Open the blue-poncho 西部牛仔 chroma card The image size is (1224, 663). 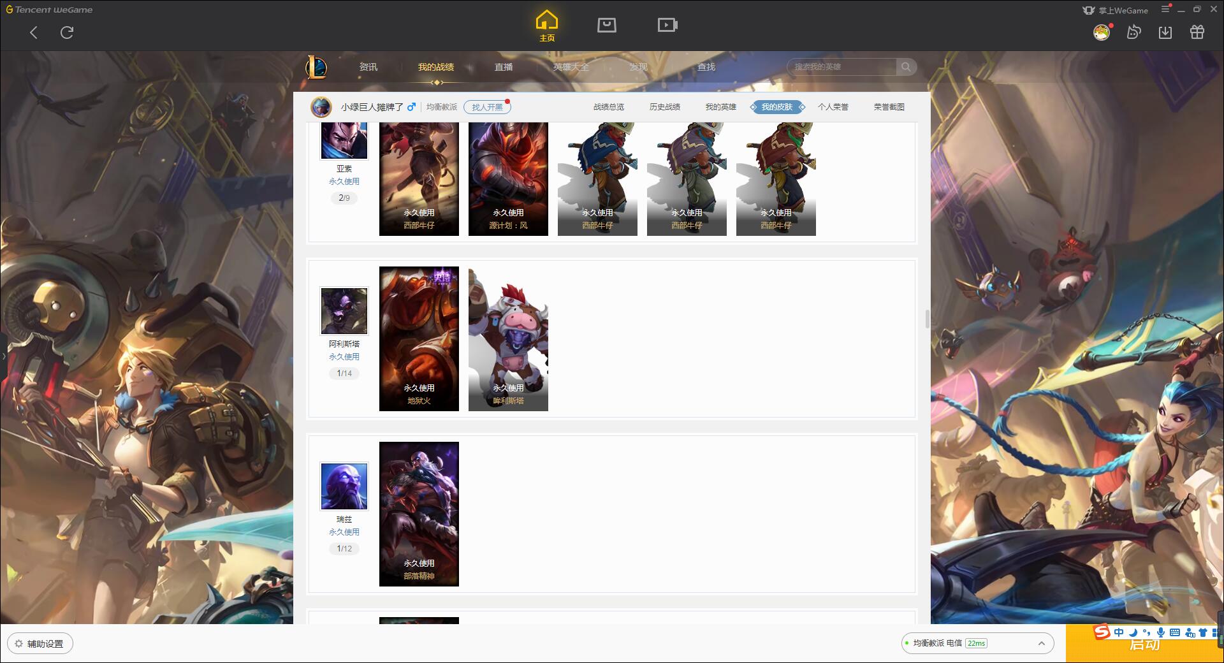[597, 179]
